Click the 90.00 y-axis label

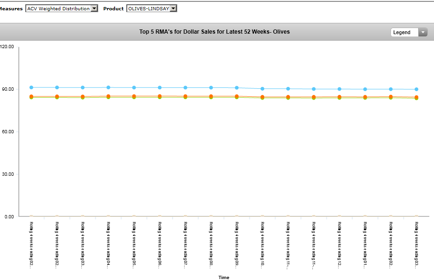pyautogui.click(x=7, y=89)
